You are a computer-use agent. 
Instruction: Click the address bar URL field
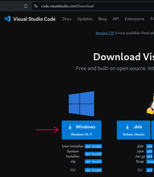[93, 6]
